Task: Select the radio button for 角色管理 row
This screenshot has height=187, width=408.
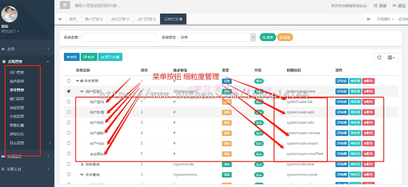Action: point(69,164)
